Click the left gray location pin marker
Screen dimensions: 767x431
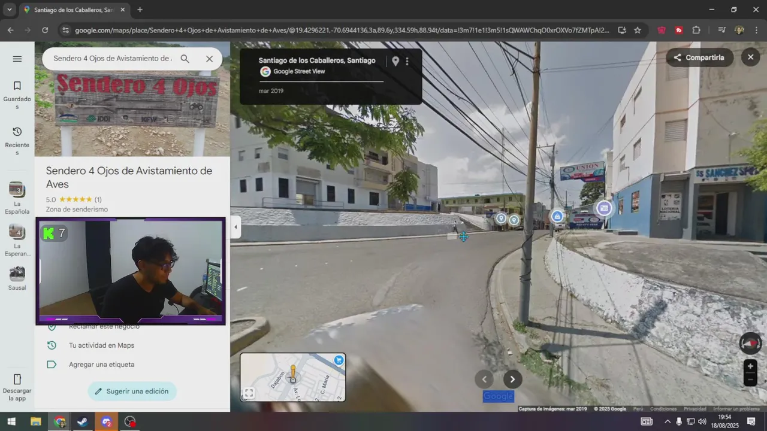coord(501,219)
